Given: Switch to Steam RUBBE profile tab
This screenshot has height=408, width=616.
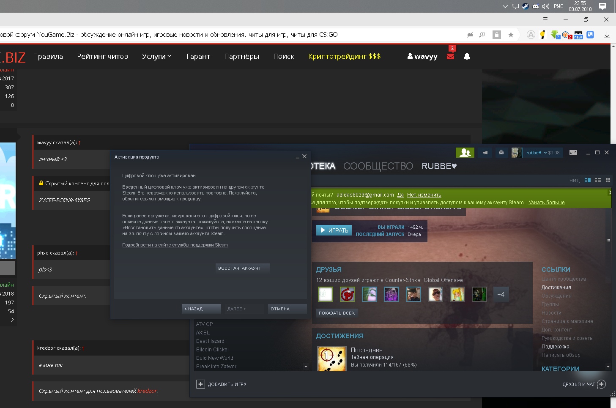Looking at the screenshot, I should pyautogui.click(x=439, y=166).
